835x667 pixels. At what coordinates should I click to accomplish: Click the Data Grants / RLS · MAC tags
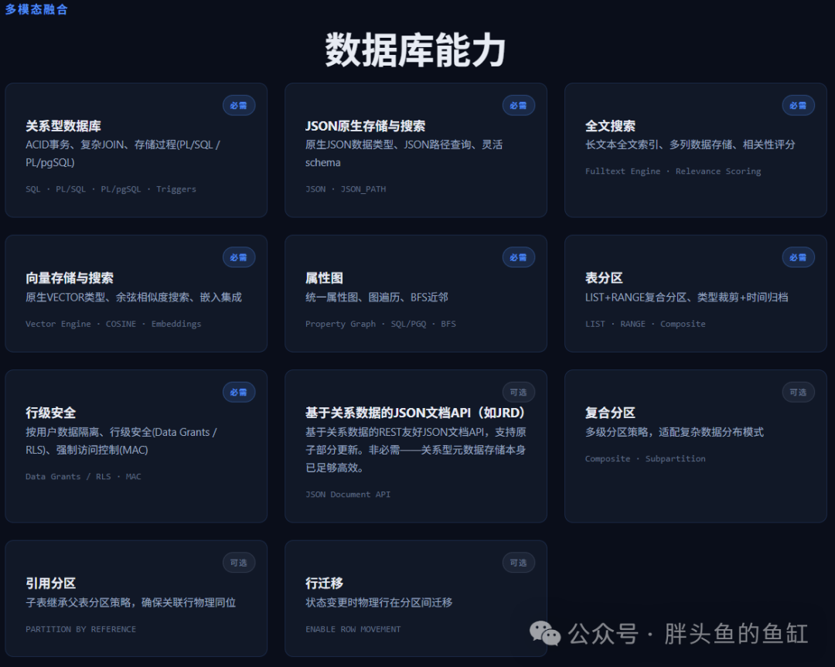pyautogui.click(x=83, y=476)
